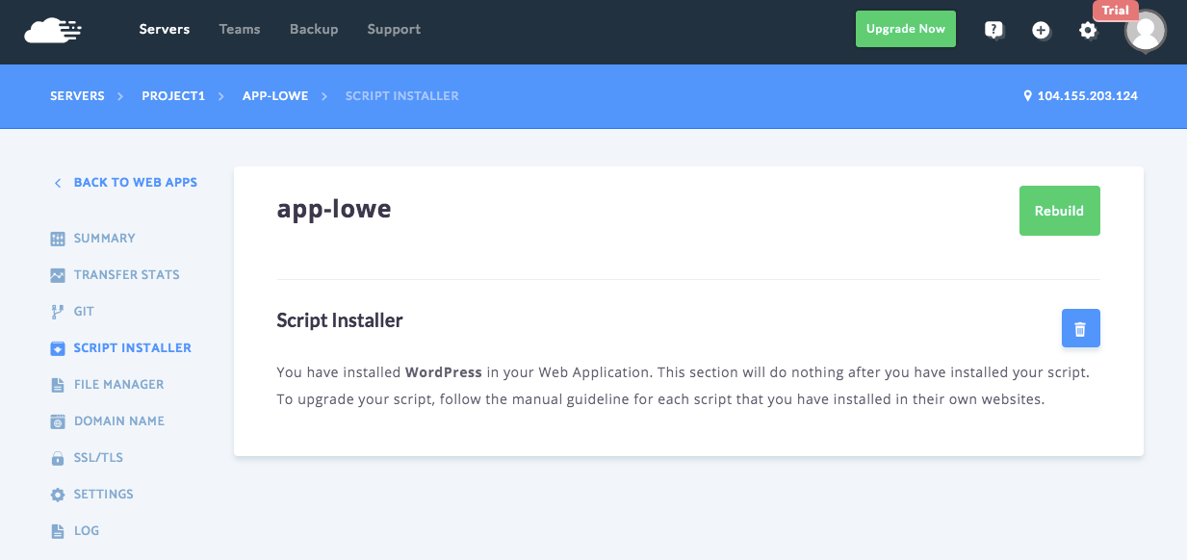Click the cloud logo in header
The width and height of the screenshot is (1187, 560).
tap(53, 30)
